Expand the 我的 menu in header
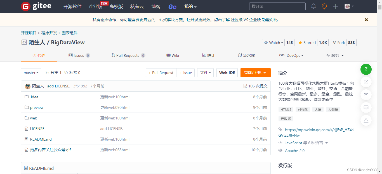Screen dimensions: 382x174 [190, 6]
